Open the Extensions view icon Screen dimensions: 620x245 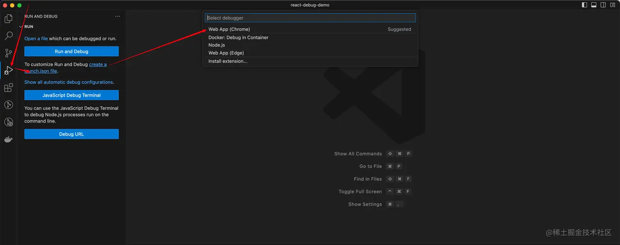coord(8,88)
